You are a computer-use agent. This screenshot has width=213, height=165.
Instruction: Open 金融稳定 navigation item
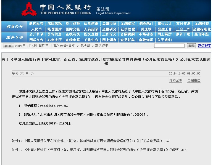128,23
